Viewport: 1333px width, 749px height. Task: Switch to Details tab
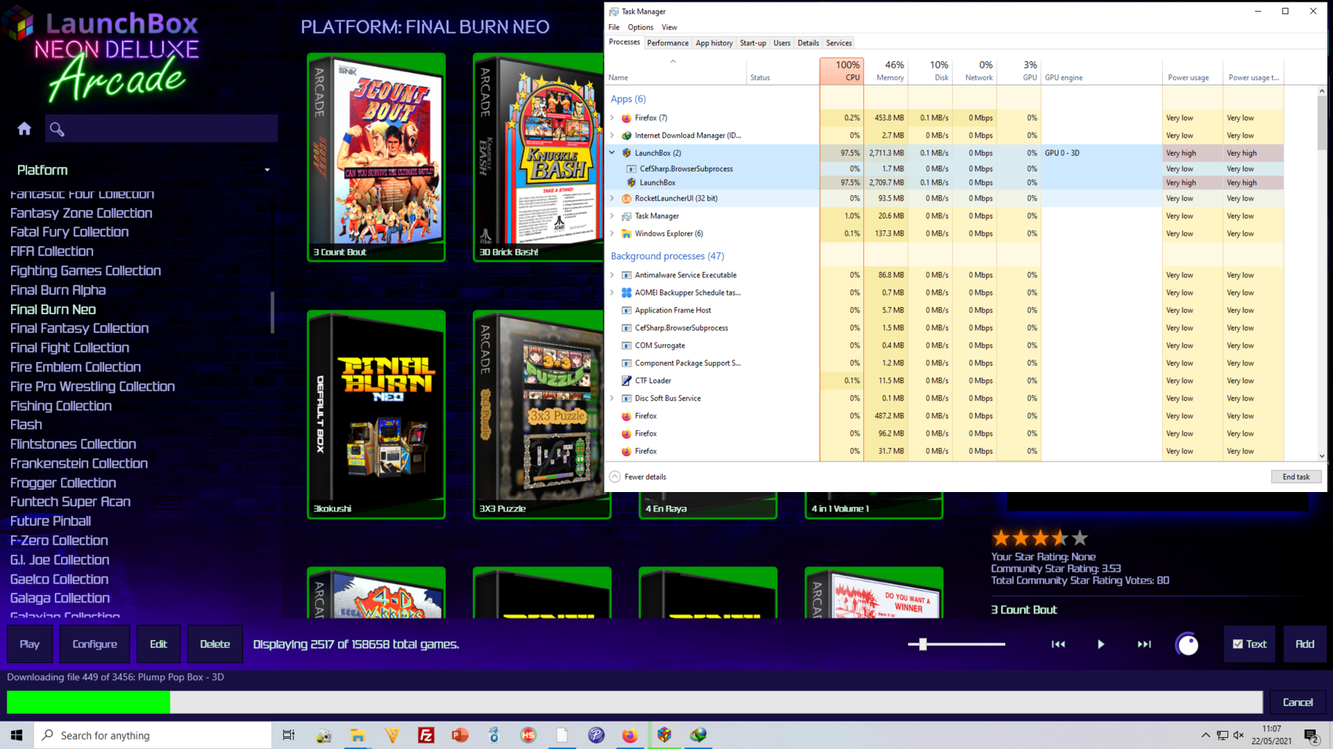point(808,43)
